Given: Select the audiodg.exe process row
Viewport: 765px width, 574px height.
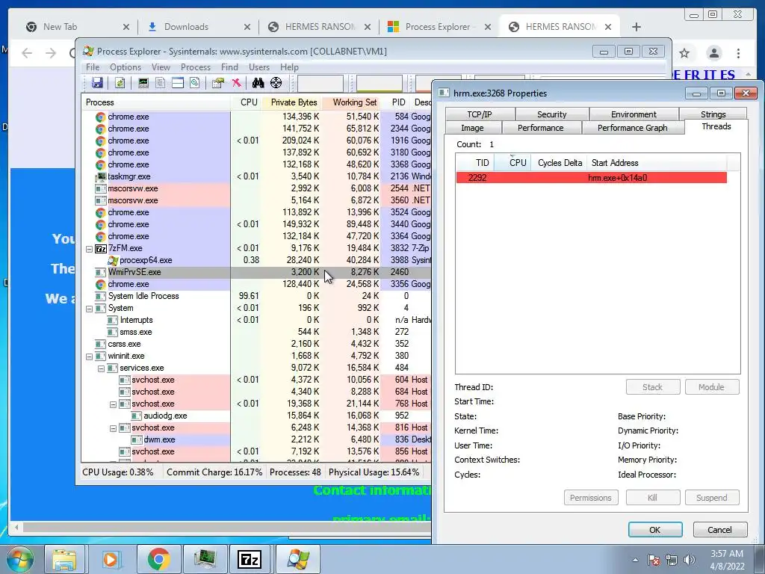Looking at the screenshot, I should point(257,416).
